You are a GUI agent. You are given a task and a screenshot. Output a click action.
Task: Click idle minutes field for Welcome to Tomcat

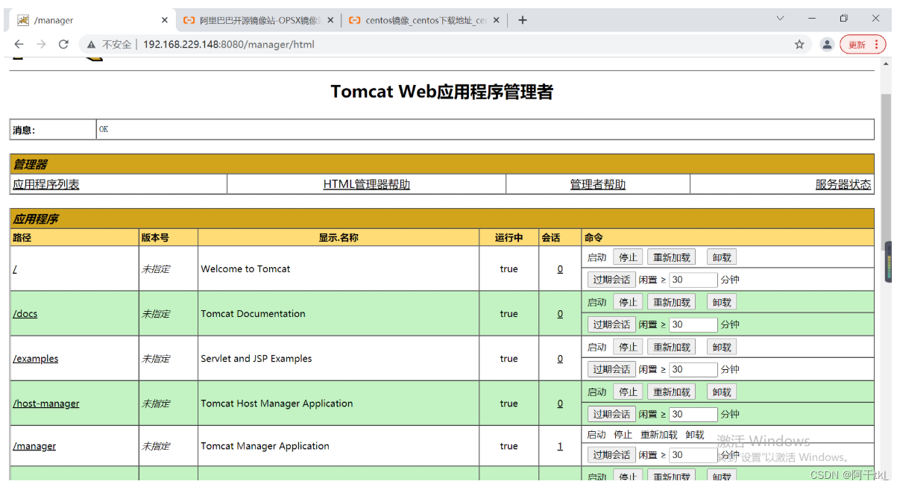point(693,280)
